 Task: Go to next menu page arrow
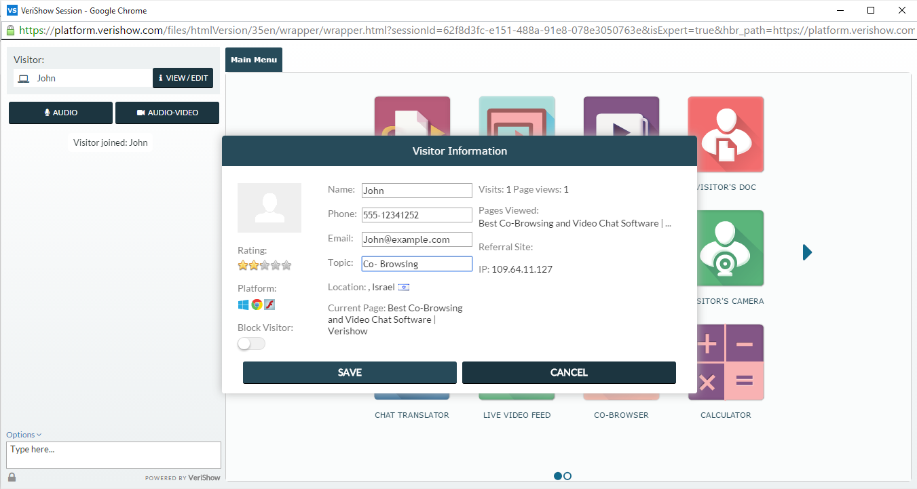807,252
